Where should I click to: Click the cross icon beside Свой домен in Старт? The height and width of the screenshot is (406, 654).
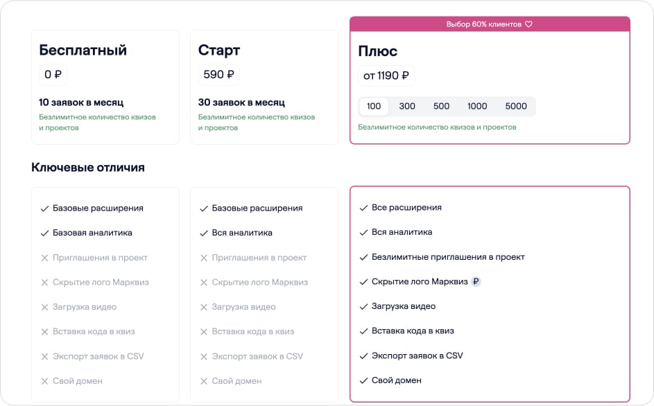click(204, 381)
